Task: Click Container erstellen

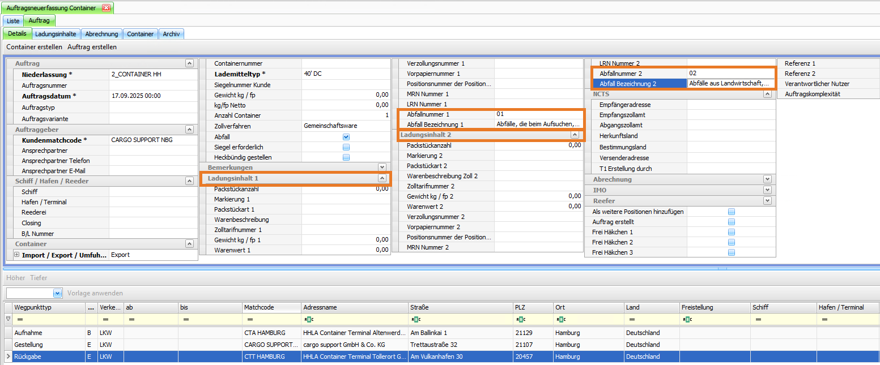Action: (x=34, y=47)
